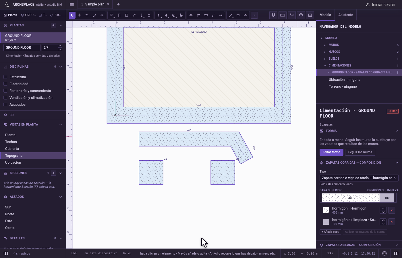Image resolution: width=402 pixels, height=258 pixels.
Task: Click the Editar forma button
Action: [331, 152]
